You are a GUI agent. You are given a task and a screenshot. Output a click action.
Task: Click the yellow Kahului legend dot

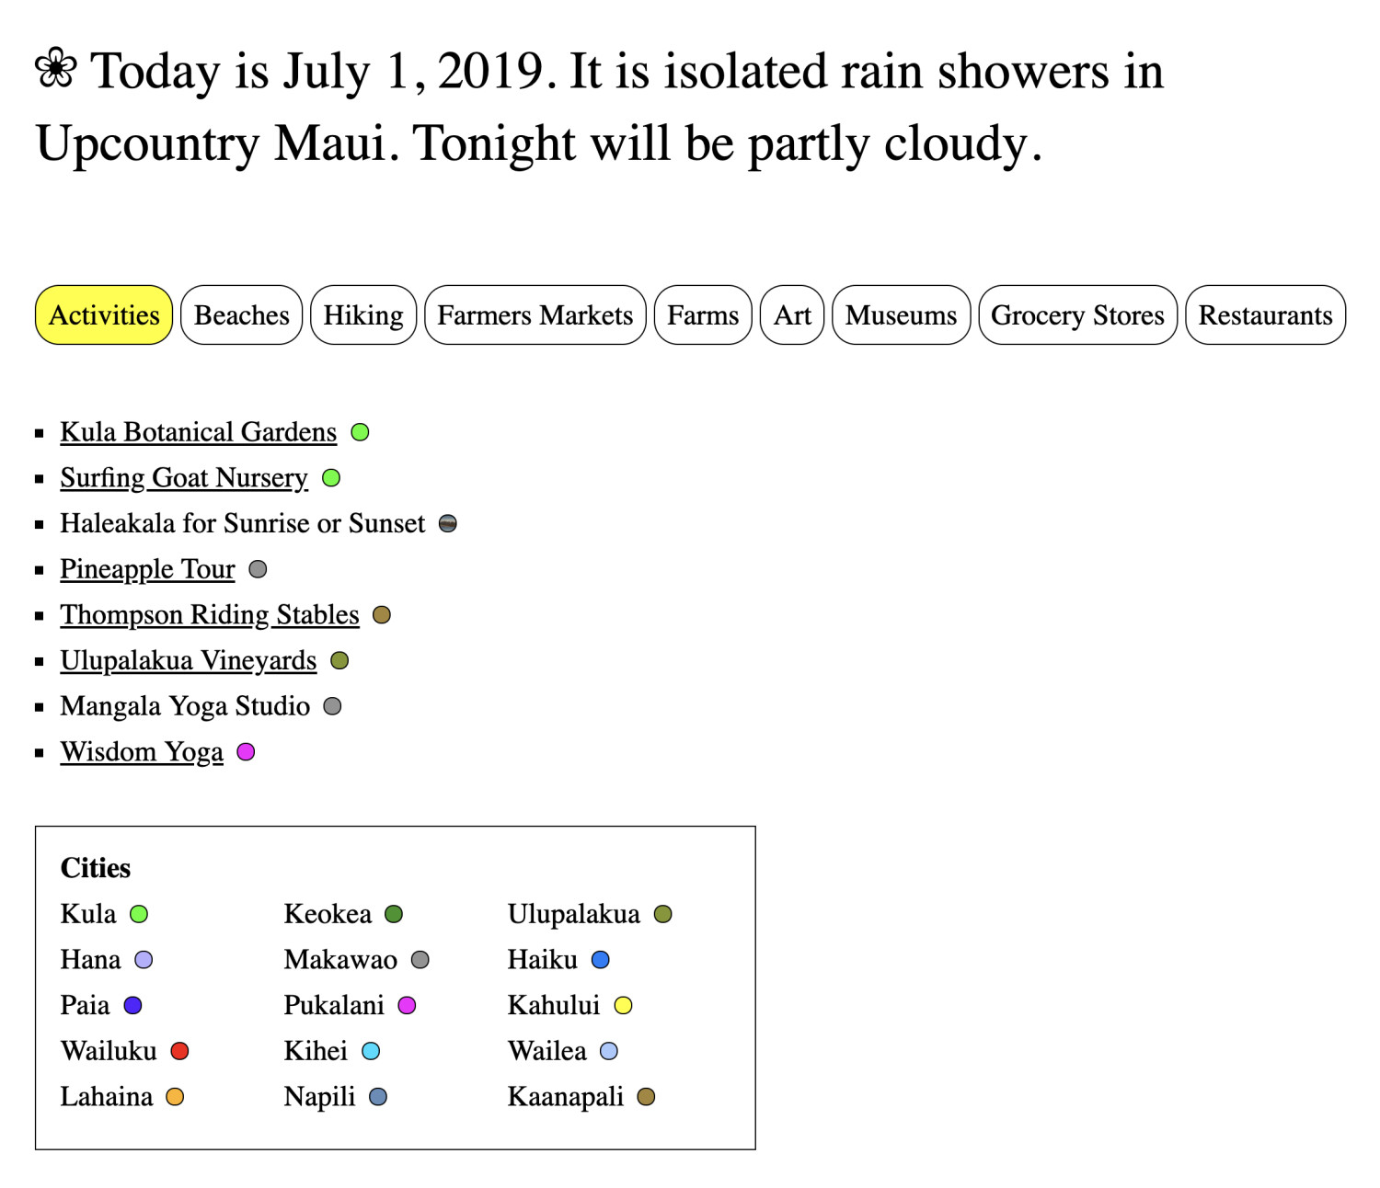(624, 1005)
